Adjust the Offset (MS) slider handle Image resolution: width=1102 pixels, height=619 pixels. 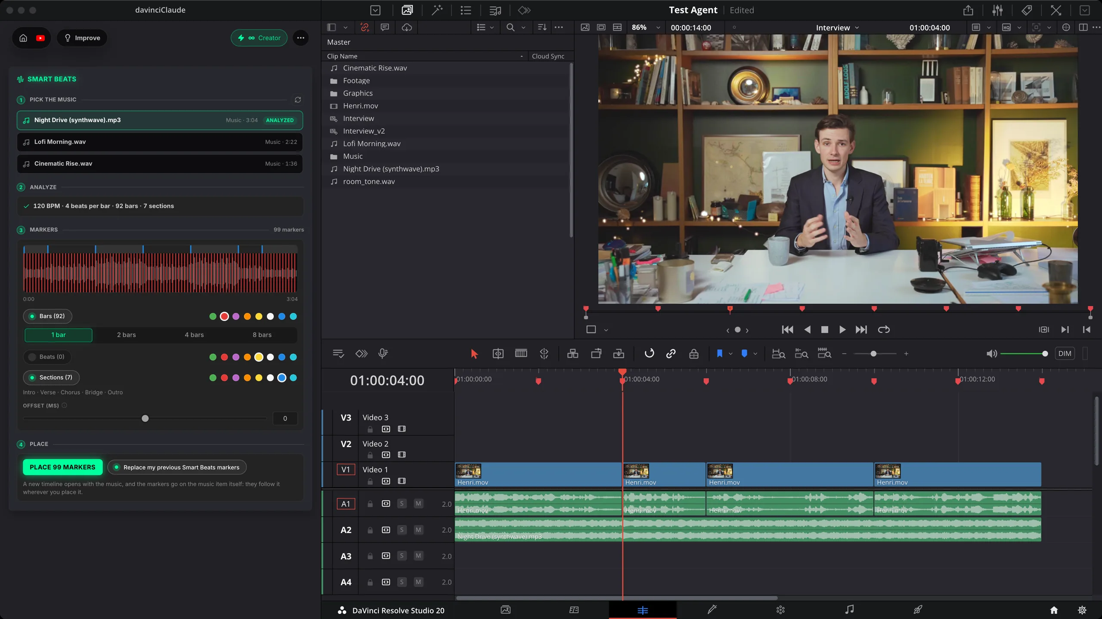[145, 419]
